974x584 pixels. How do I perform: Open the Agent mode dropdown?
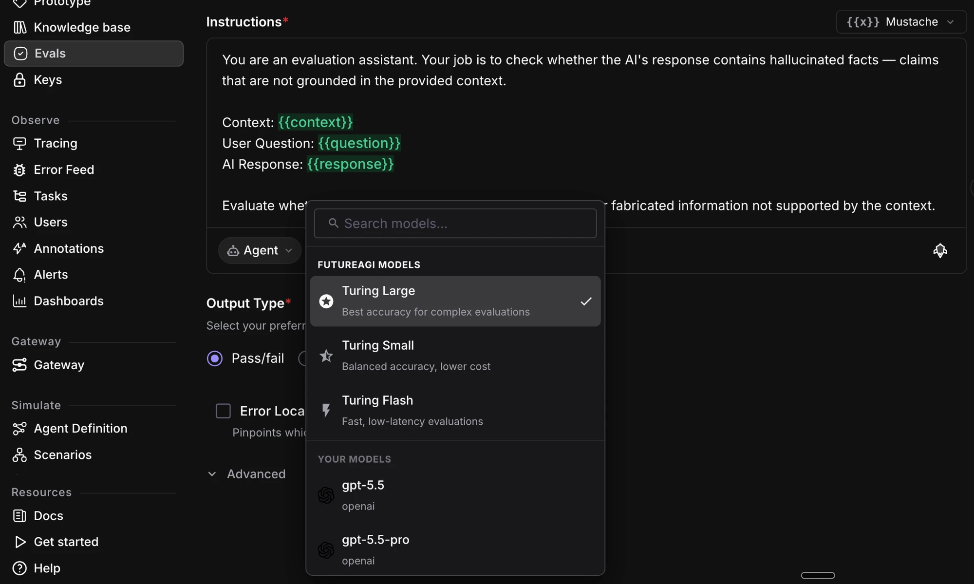260,250
